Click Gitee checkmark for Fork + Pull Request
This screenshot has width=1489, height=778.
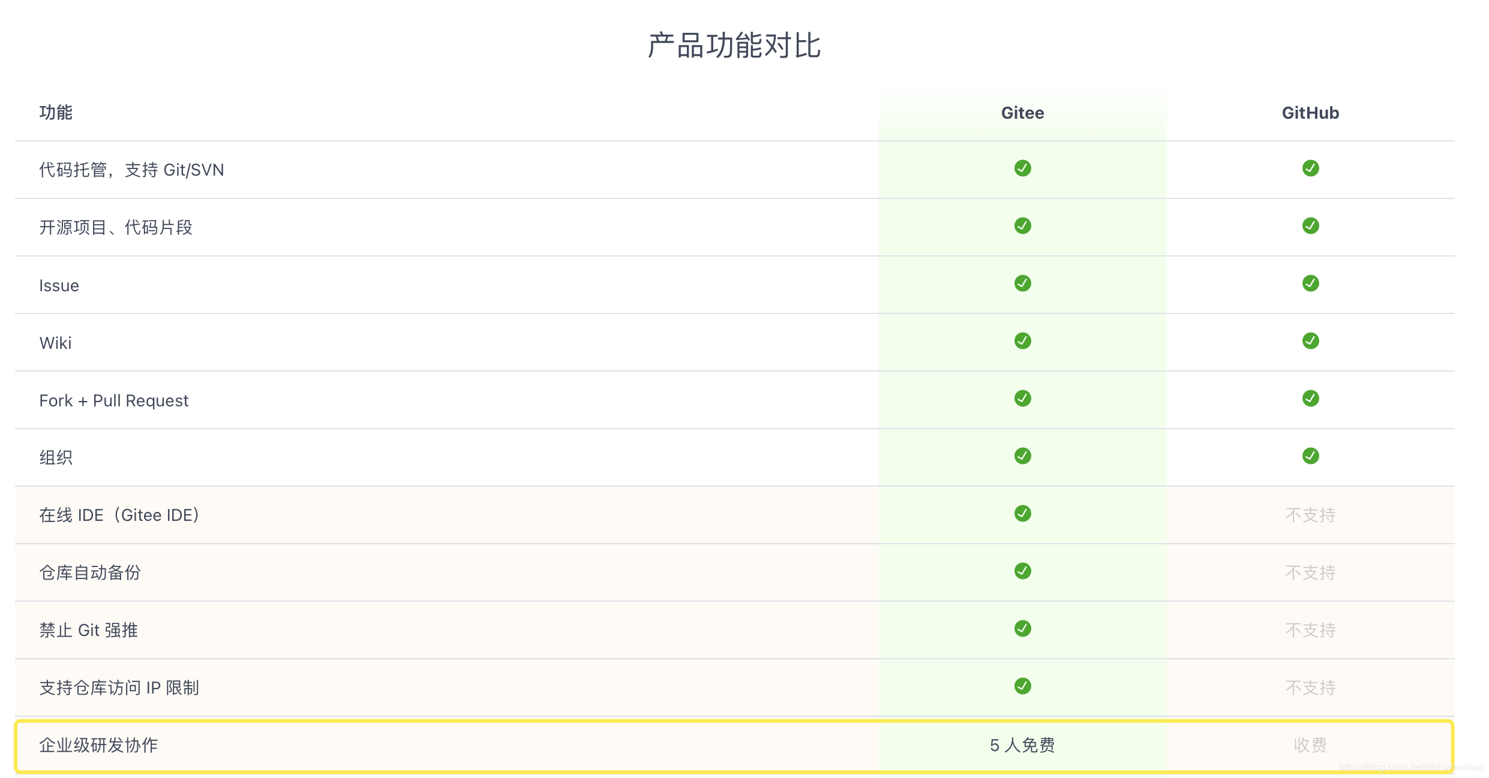click(1022, 399)
